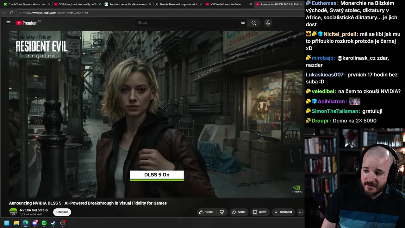Click chat username mirobajo
This screenshot has height=228, width=405.
point(323,58)
